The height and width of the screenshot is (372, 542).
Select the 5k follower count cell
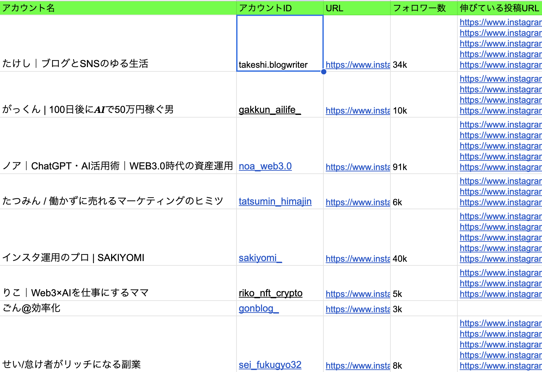tap(424, 283)
